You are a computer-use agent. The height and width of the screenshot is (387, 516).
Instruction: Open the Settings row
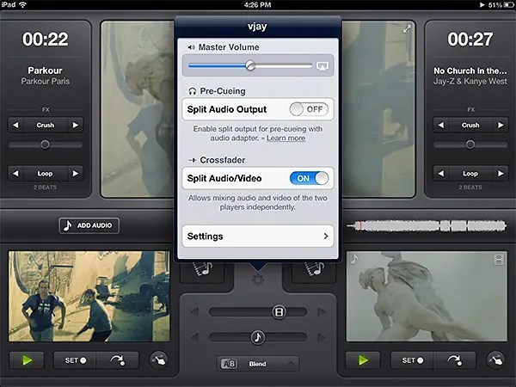click(x=258, y=236)
